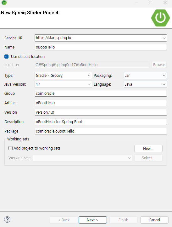
Task: Click the greyed Location path field
Action: pyautogui.click(x=92, y=65)
